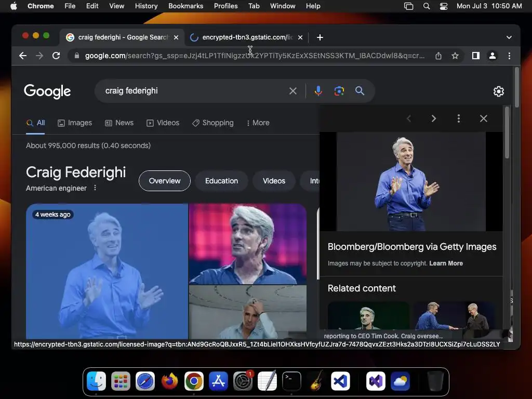Select the All results tab

pyautogui.click(x=35, y=123)
